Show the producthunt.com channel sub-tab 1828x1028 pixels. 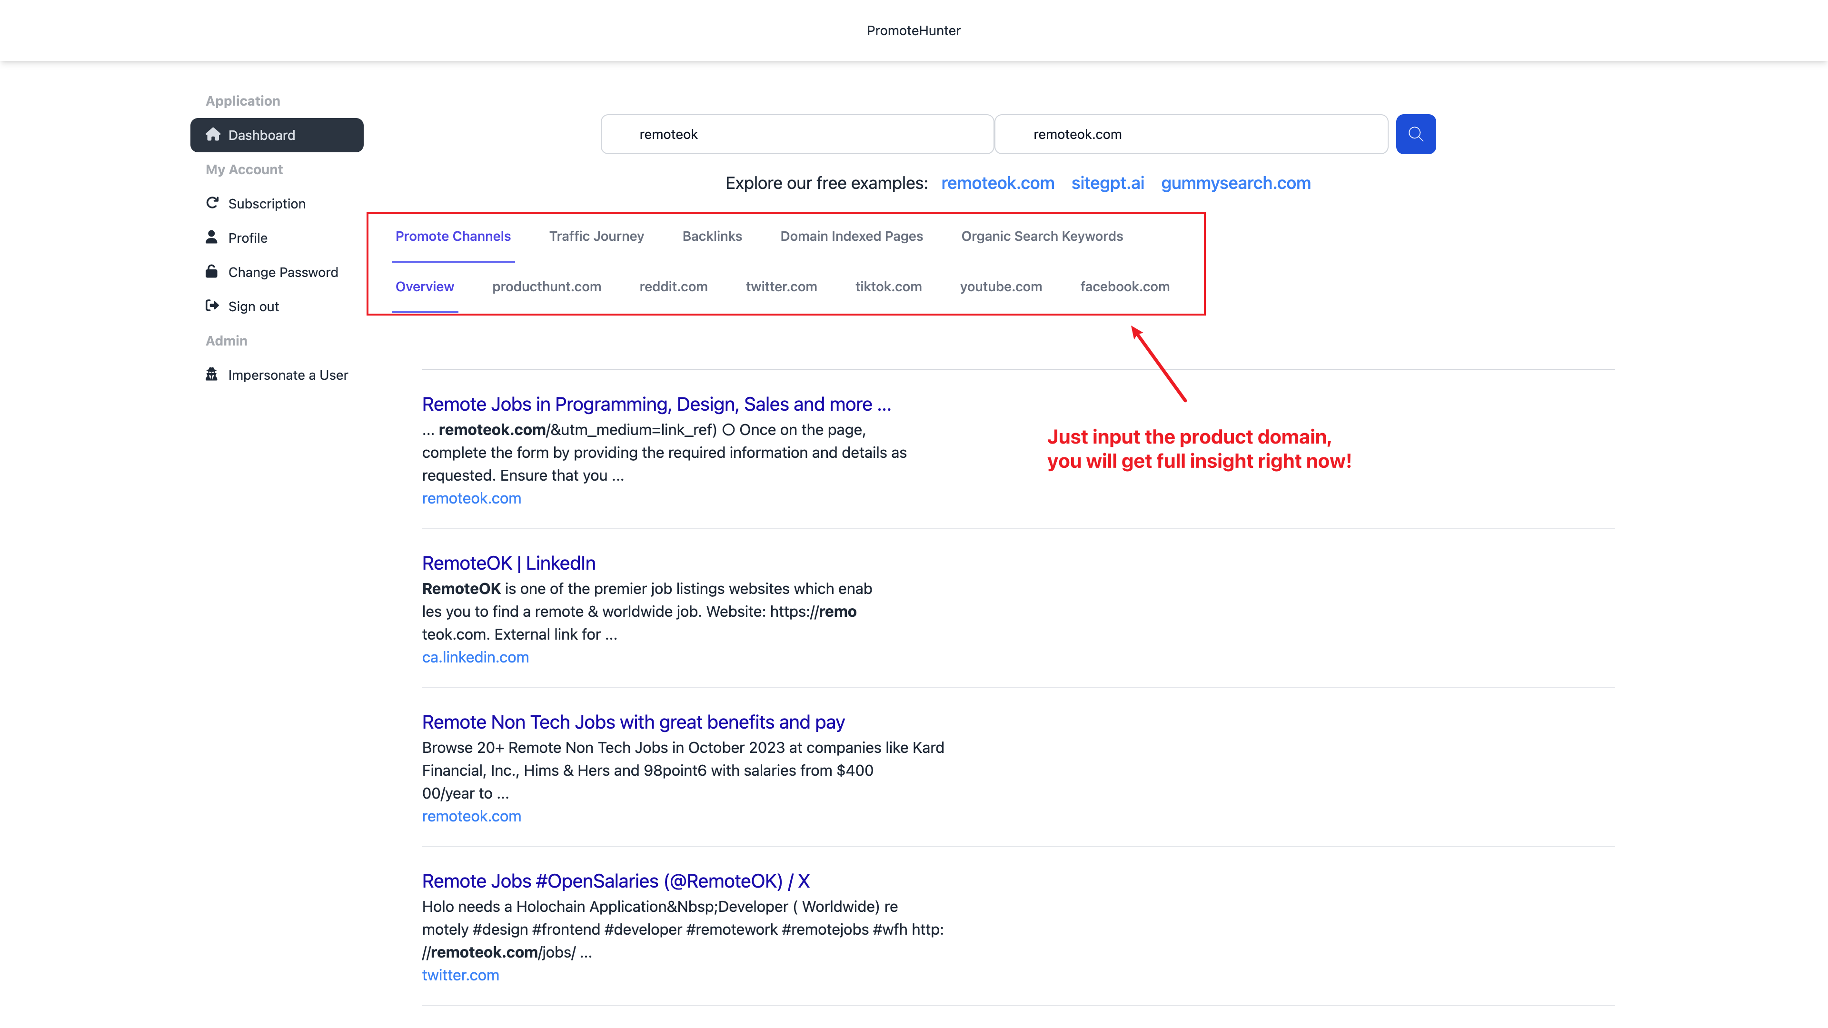click(546, 287)
